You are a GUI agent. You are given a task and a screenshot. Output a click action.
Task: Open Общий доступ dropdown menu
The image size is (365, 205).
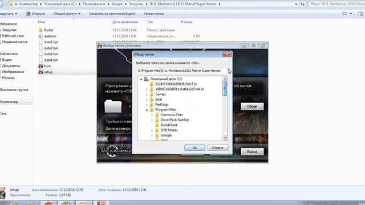coord(67,14)
